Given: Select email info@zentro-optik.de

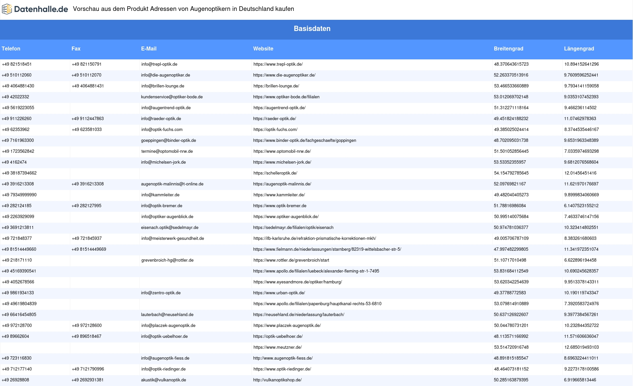Looking at the screenshot, I should coord(161,293).
